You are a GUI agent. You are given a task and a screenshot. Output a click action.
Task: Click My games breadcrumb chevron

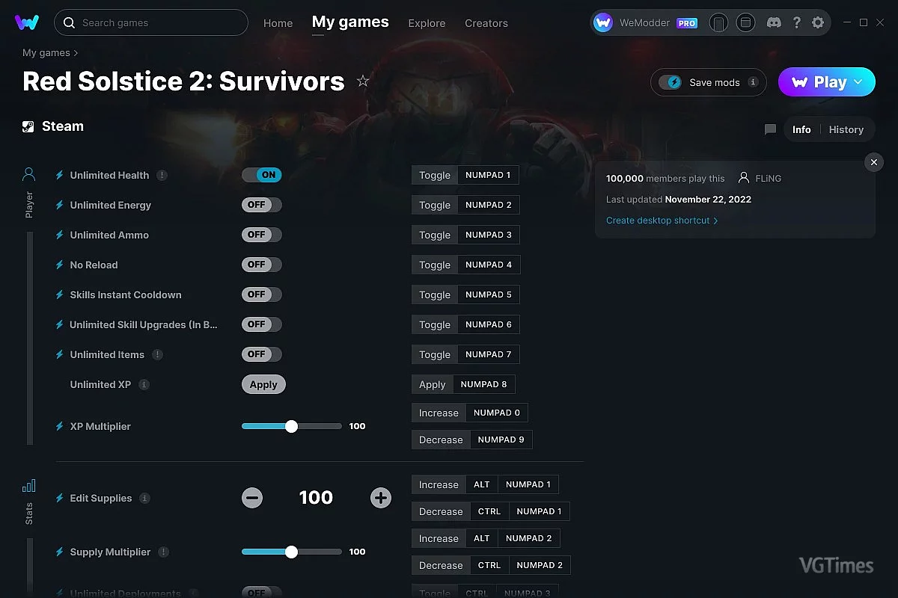click(76, 53)
